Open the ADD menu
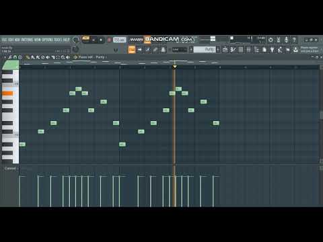The image size is (323, 242). [x=17, y=40]
